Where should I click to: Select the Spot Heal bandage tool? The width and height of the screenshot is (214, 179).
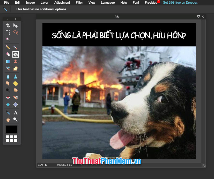point(16,98)
